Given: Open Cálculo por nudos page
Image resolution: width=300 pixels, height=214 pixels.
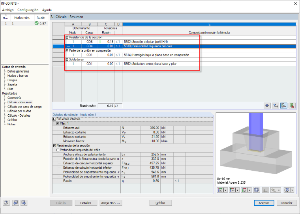Looking at the screenshot, I should coord(19,111).
